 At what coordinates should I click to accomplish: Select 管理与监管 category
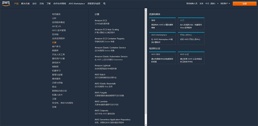click(57, 75)
